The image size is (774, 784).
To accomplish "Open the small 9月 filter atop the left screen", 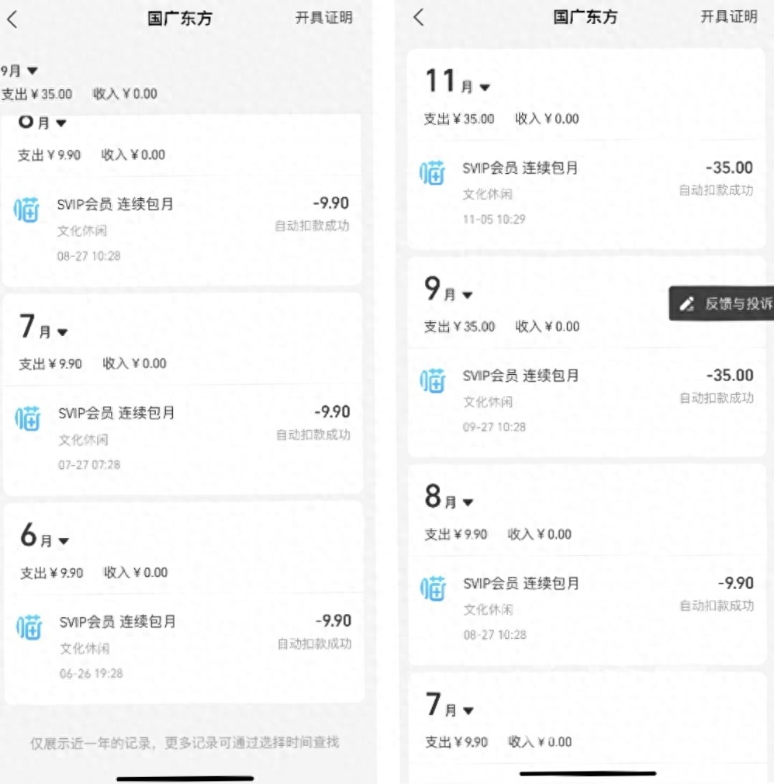I will 32,71.
